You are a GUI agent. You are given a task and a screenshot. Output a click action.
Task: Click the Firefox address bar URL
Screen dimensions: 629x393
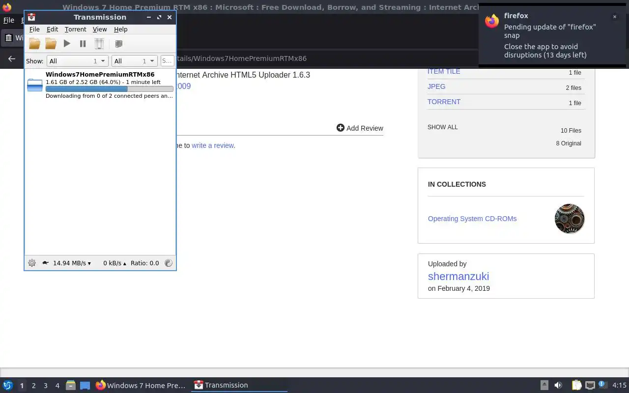click(242, 58)
